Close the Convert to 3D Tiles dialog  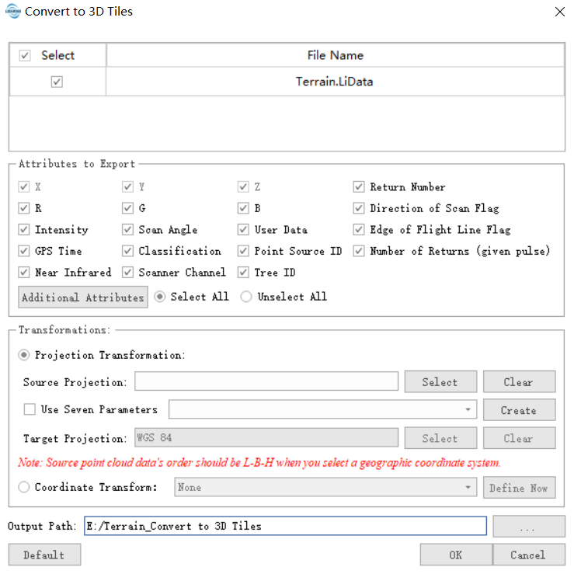point(558,12)
